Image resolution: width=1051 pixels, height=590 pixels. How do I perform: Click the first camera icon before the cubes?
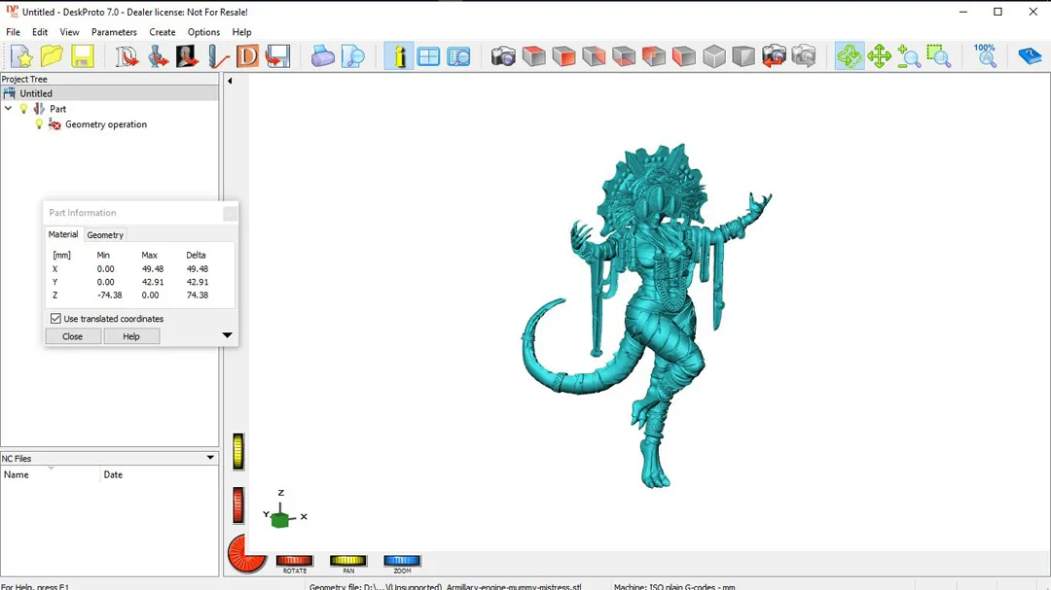click(x=503, y=56)
